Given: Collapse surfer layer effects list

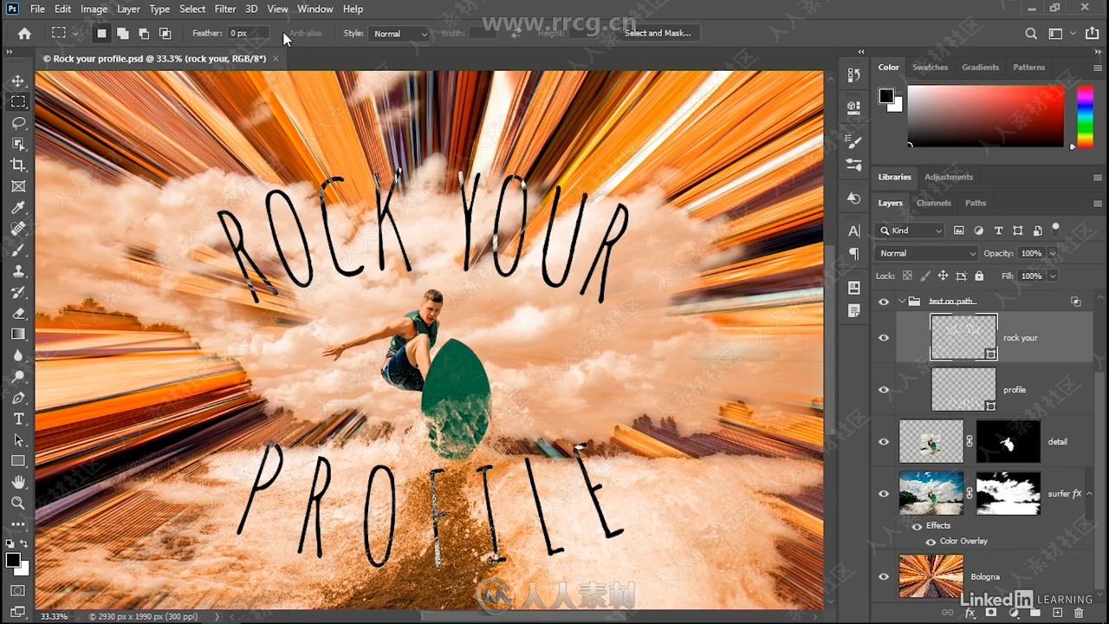Looking at the screenshot, I should coord(1089,494).
